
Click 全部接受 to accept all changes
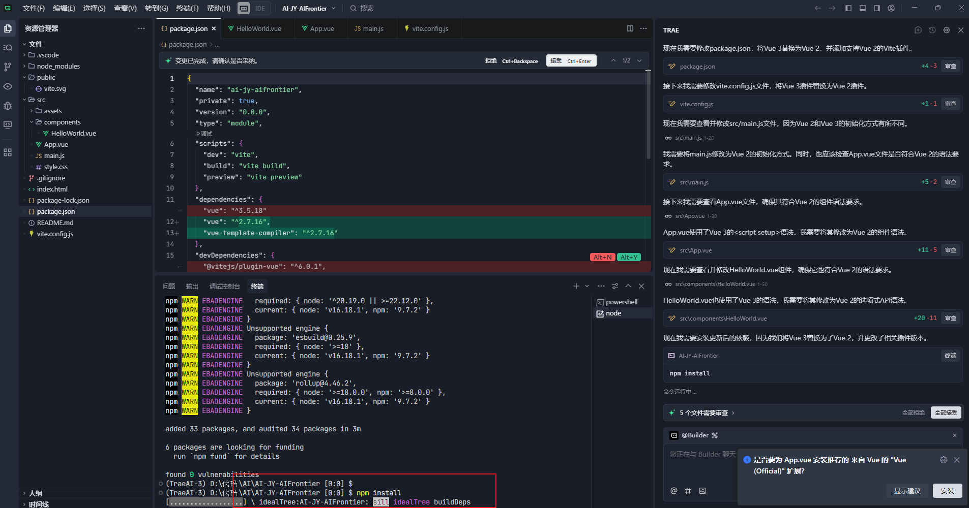click(945, 412)
